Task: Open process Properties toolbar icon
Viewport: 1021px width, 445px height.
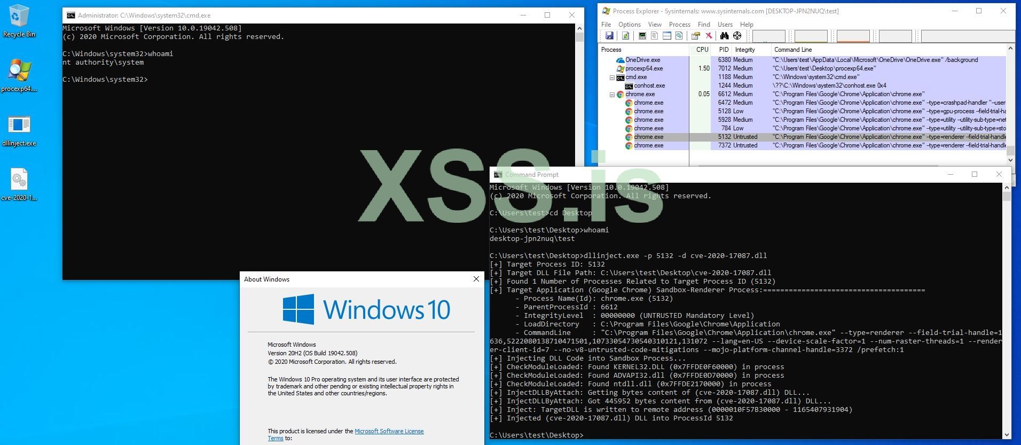Action: pyautogui.click(x=695, y=36)
